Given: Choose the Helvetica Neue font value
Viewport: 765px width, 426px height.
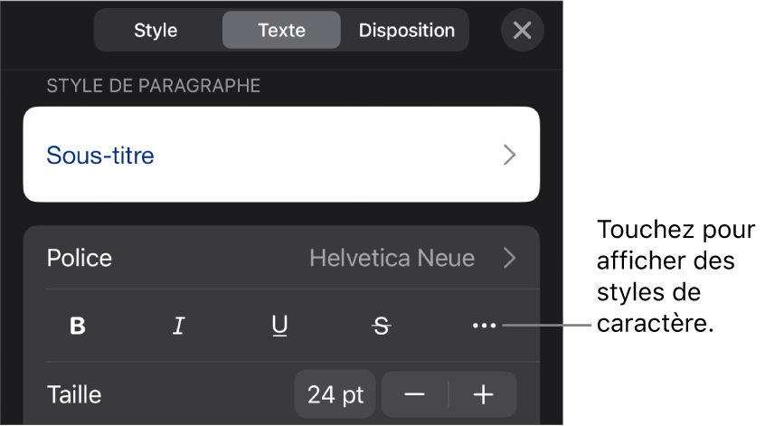Looking at the screenshot, I should tap(392, 258).
